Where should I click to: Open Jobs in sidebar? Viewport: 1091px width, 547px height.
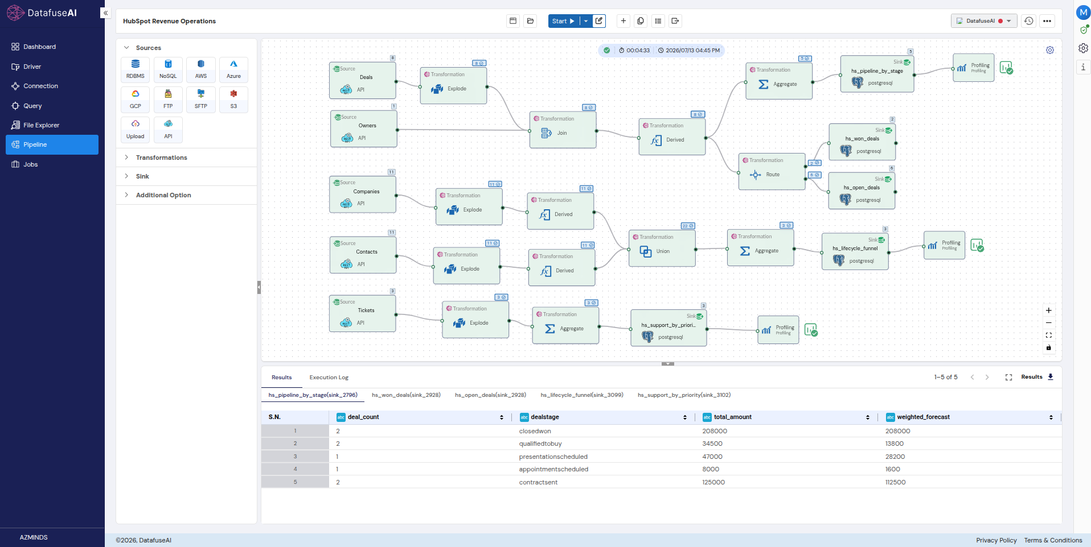point(52,164)
